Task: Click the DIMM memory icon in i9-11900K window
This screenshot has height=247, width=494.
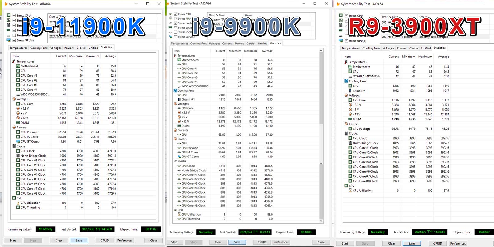Action: pos(18,123)
